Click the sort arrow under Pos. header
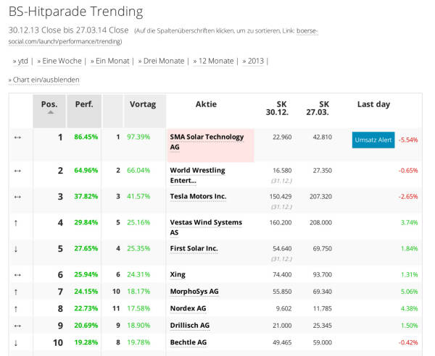Image resolution: width=435 pixels, height=356 pixels. [x=50, y=112]
